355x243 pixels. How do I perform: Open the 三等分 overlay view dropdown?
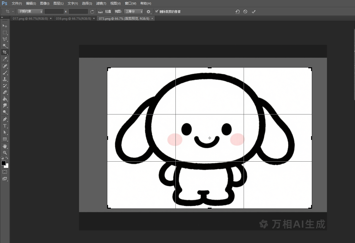point(134,11)
